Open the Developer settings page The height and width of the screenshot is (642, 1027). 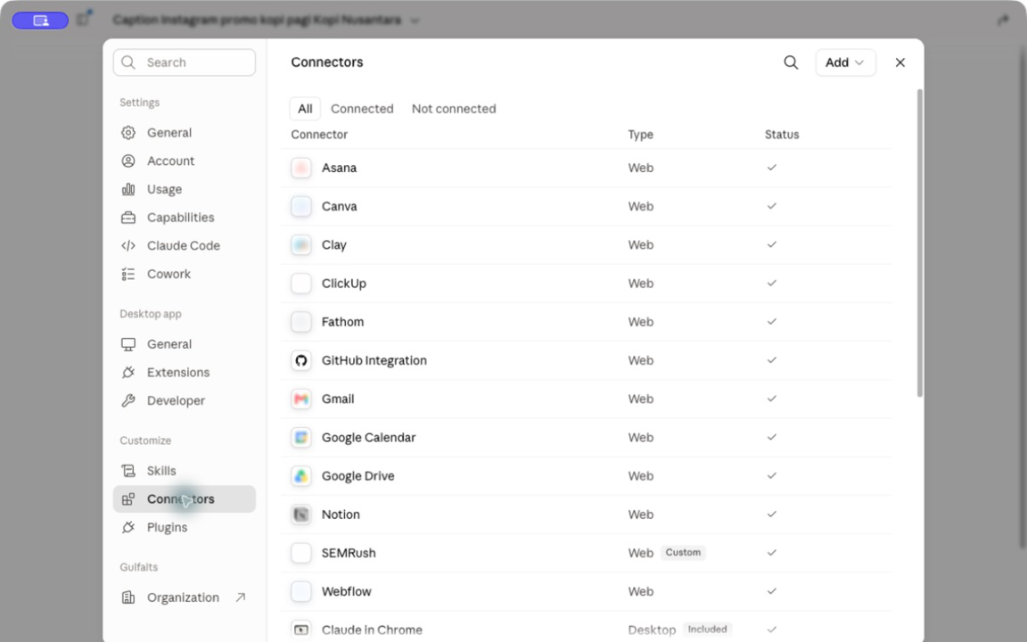pyautogui.click(x=184, y=400)
